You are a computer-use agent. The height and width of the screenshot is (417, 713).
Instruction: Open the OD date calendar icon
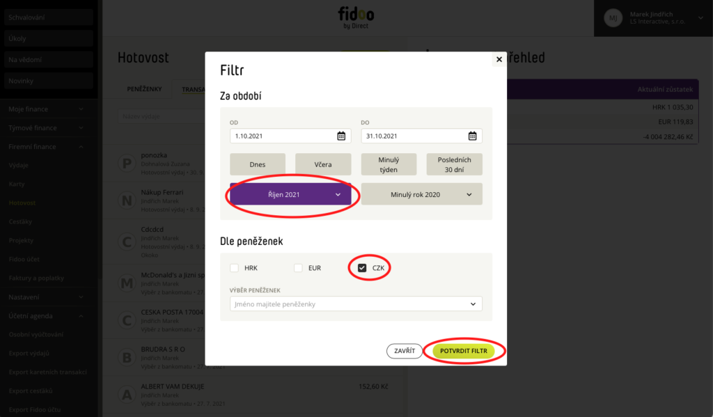tap(341, 136)
